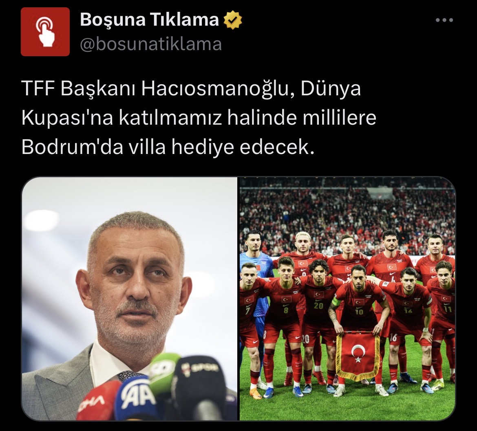Viewport: 477px width, 431px height.
Task: Open the right photo of the national team crowd
Action: [347, 299]
